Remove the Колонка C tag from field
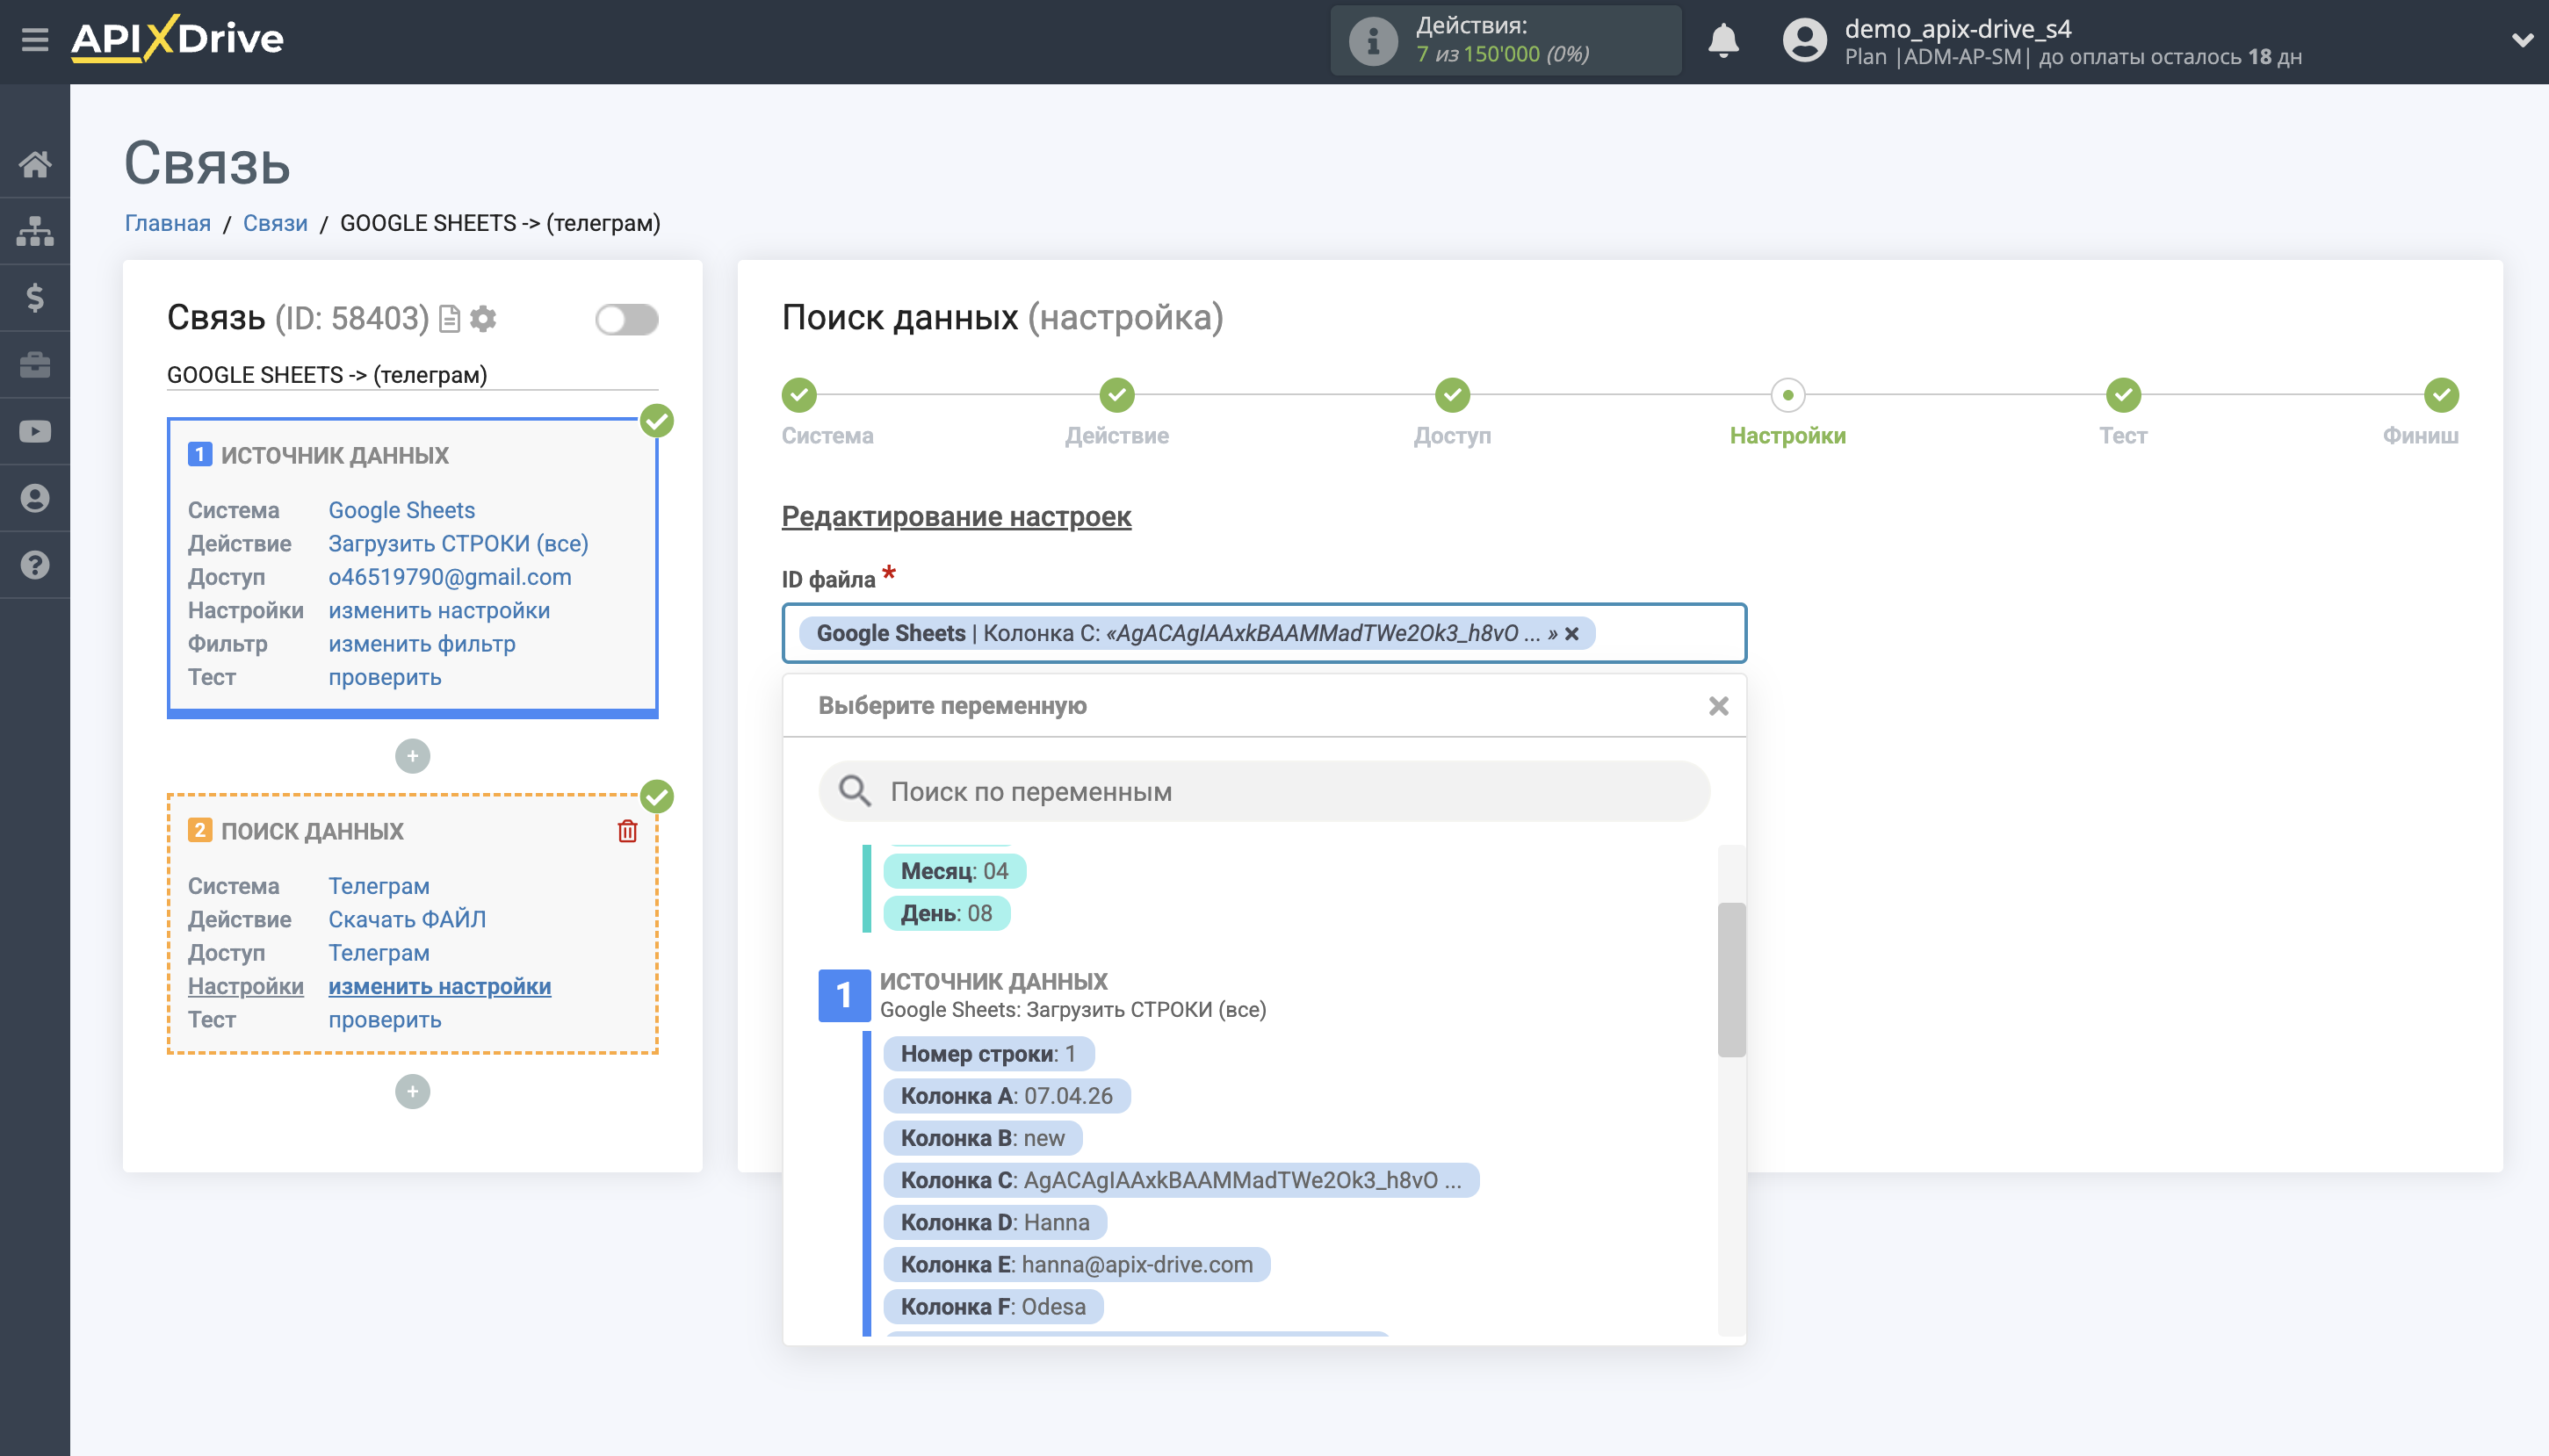Image resolution: width=2549 pixels, height=1456 pixels. [1572, 634]
